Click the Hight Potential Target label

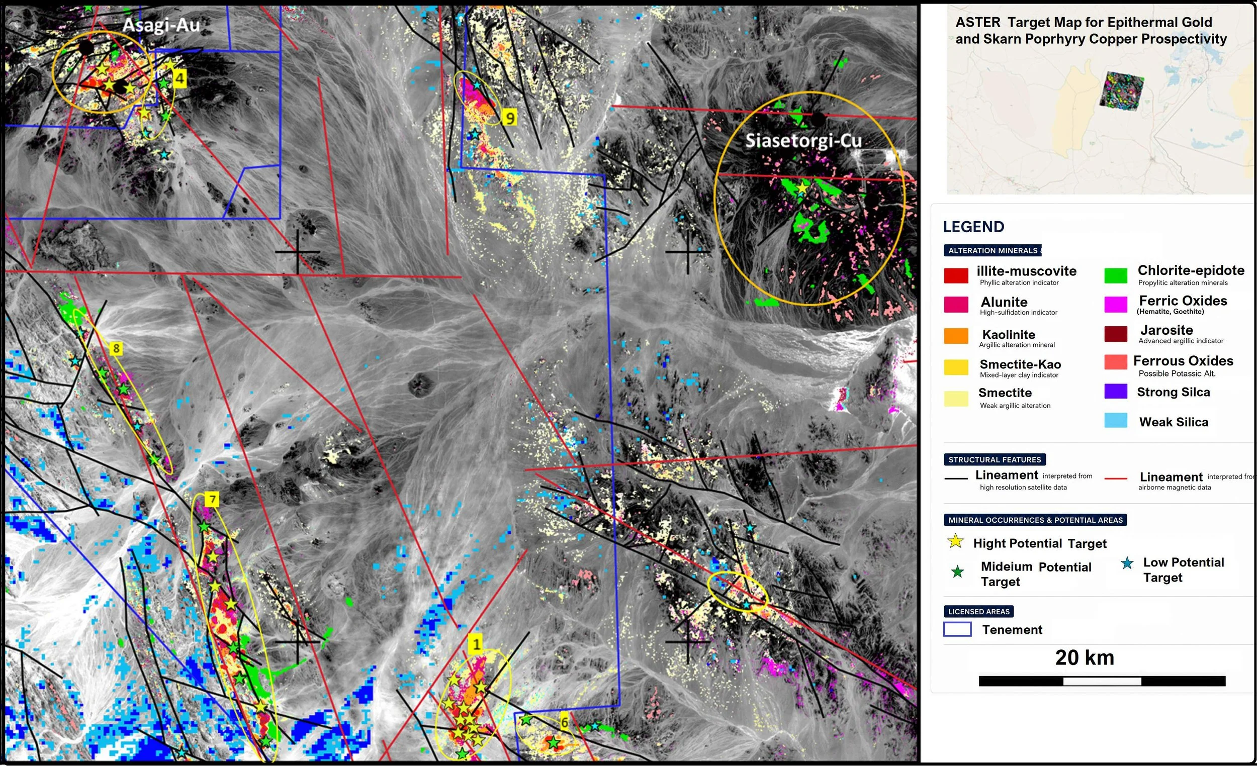point(1040,544)
